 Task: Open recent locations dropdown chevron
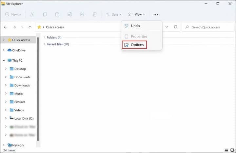click(x=22, y=27)
